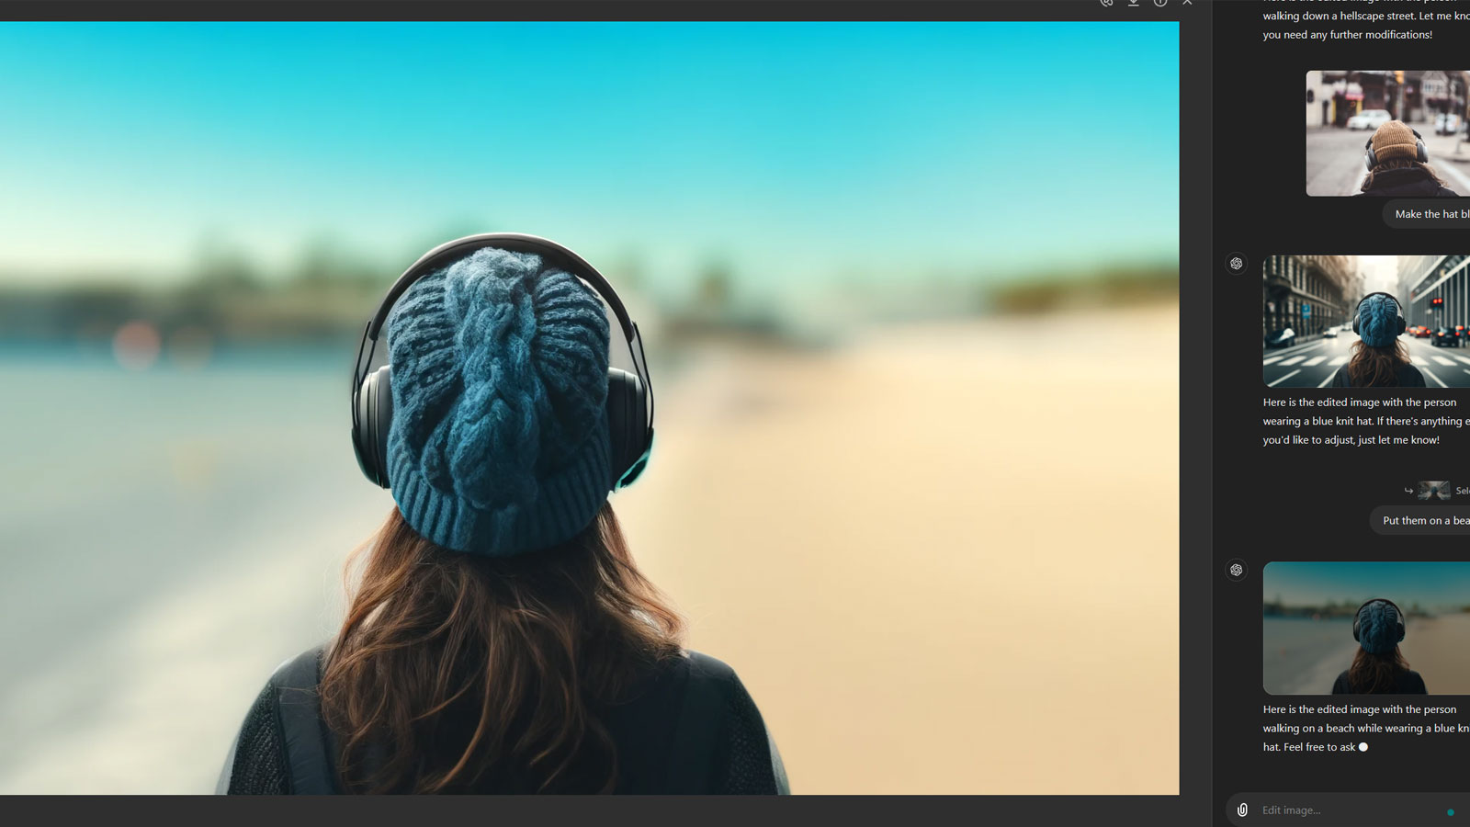Open the image info icon
Image resolution: width=1470 pixels, height=827 pixels.
point(1160,3)
